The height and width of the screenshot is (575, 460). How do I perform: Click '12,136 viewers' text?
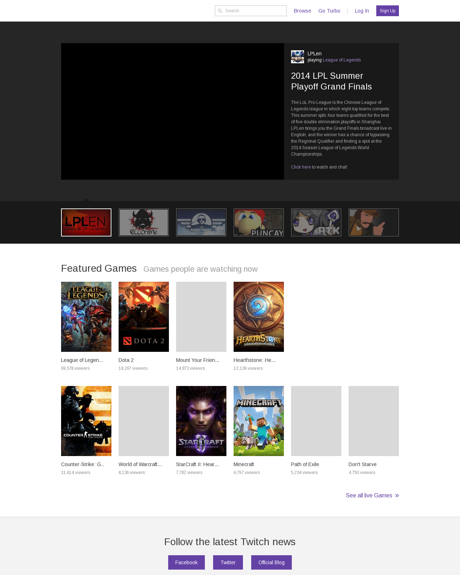pos(248,368)
